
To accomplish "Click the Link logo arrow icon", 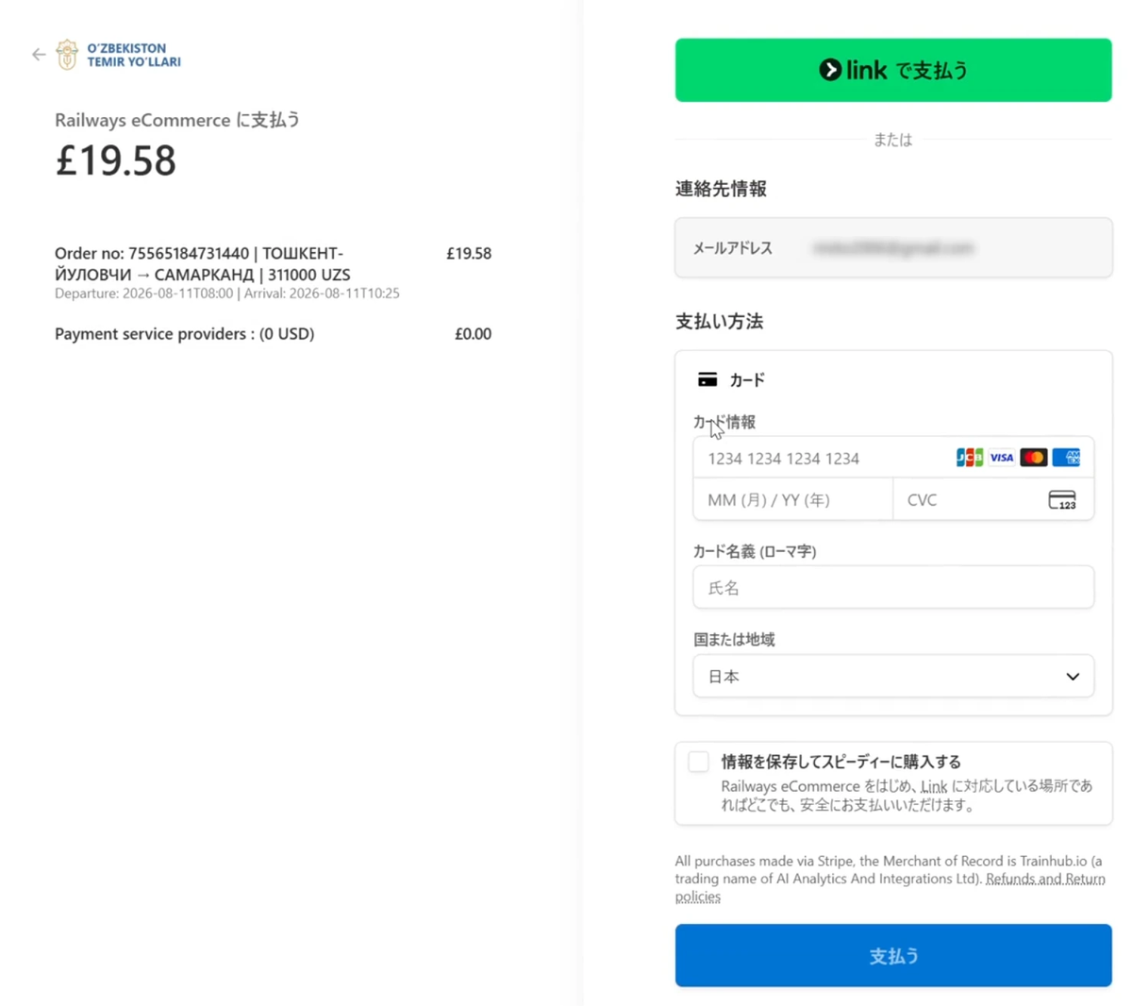I will click(830, 70).
